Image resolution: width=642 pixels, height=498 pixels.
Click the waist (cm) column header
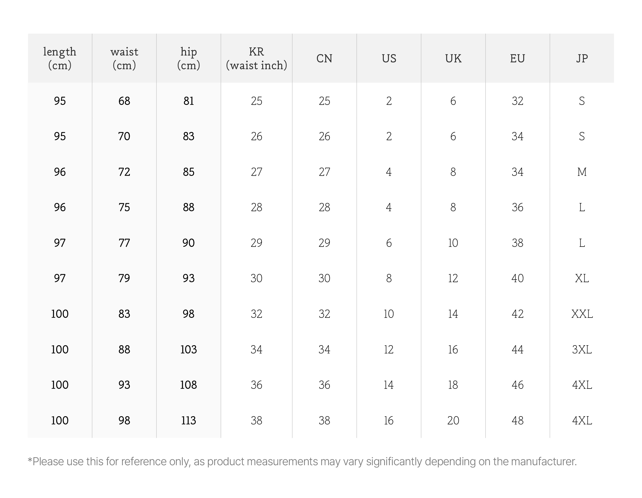point(124,58)
